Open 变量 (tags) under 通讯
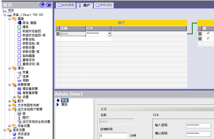This screenshot has width=214, height=139. click(19, 72)
